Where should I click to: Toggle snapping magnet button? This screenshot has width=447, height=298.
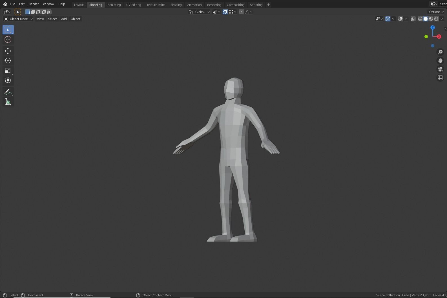point(225,12)
